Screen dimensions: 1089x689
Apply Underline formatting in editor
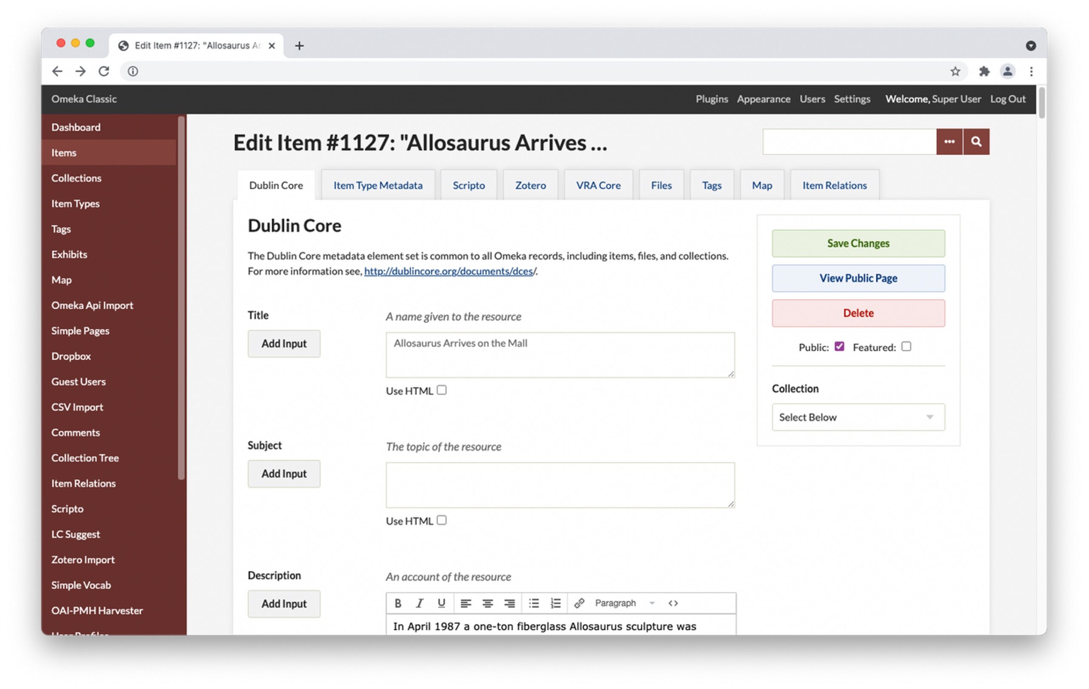tap(442, 603)
